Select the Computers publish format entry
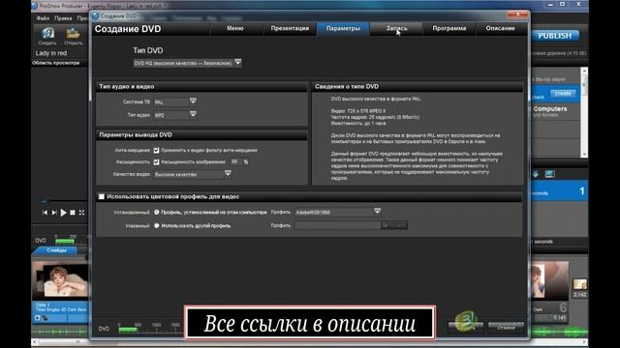 [x=555, y=112]
